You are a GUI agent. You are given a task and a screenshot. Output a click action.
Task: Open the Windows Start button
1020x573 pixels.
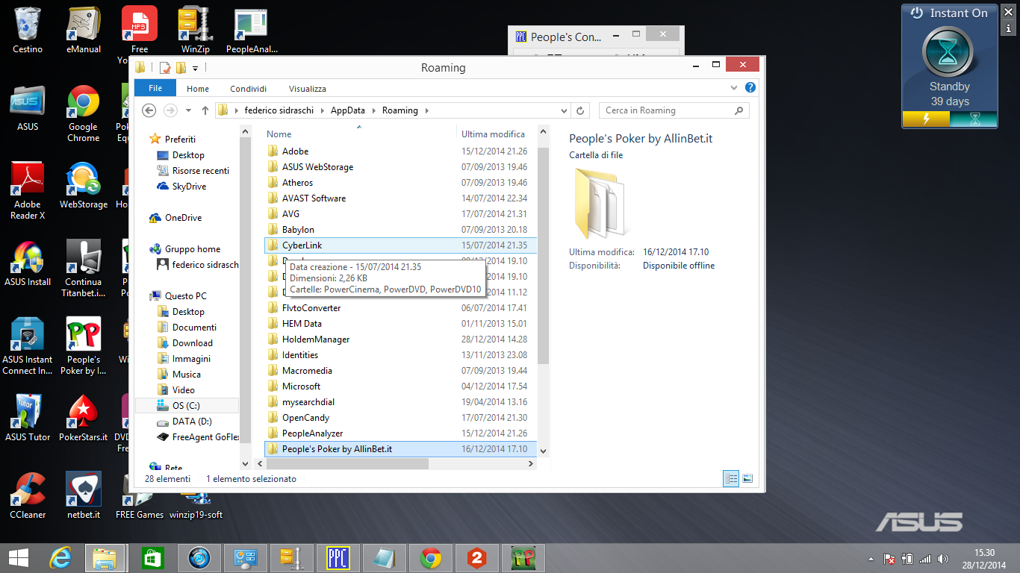click(19, 557)
